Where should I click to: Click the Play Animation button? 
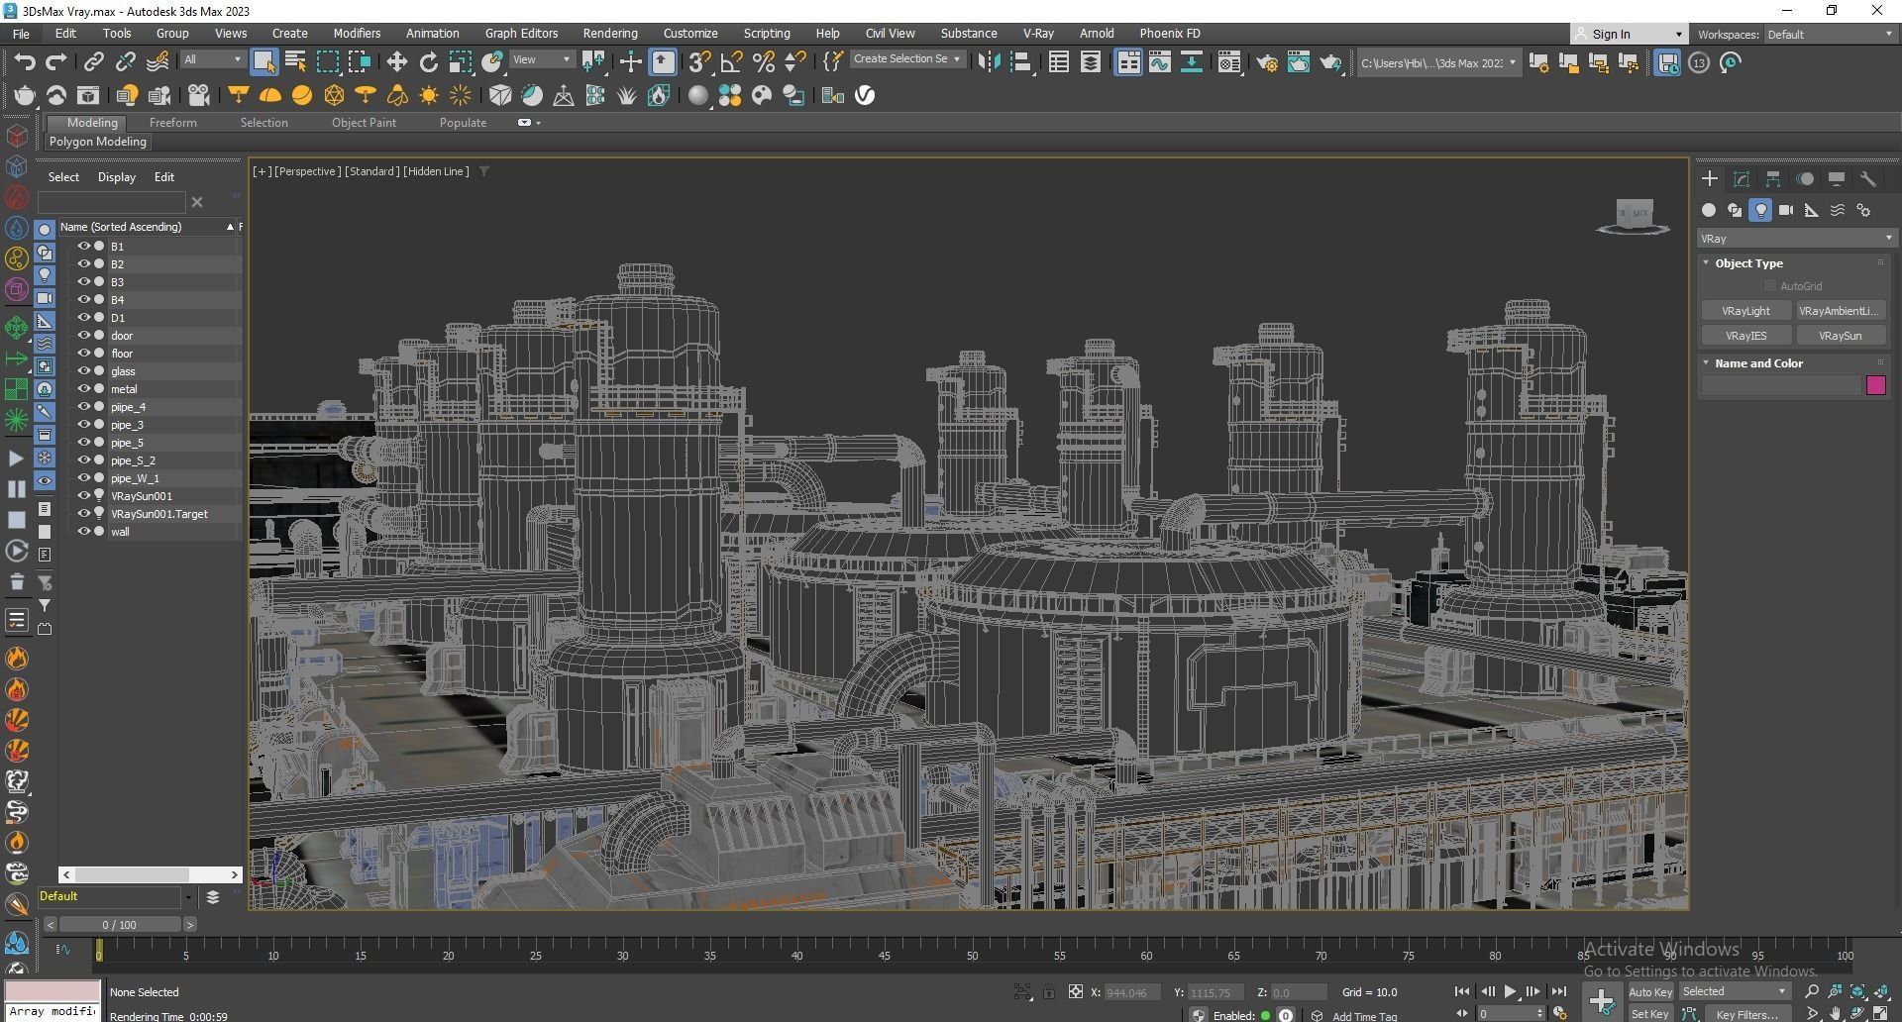pos(1510,991)
